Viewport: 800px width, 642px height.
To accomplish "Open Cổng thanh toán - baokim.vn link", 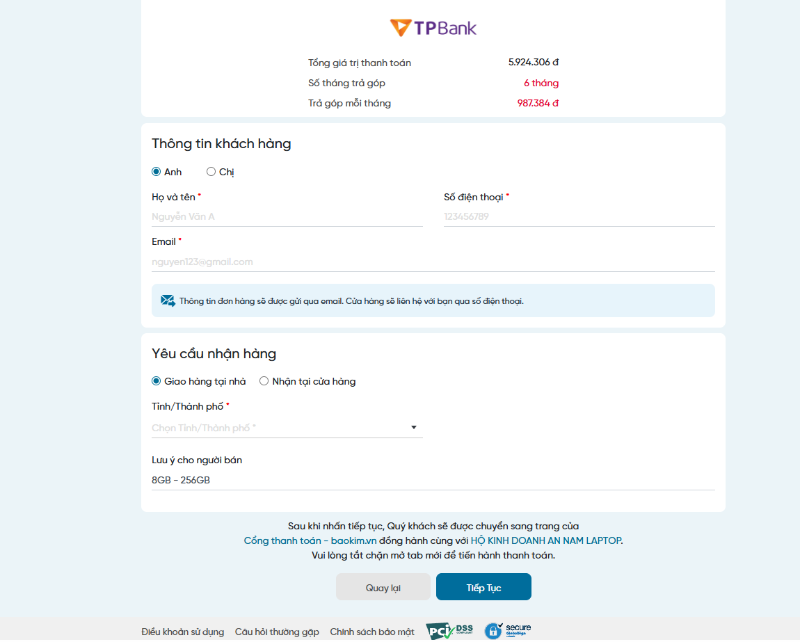I will point(310,541).
